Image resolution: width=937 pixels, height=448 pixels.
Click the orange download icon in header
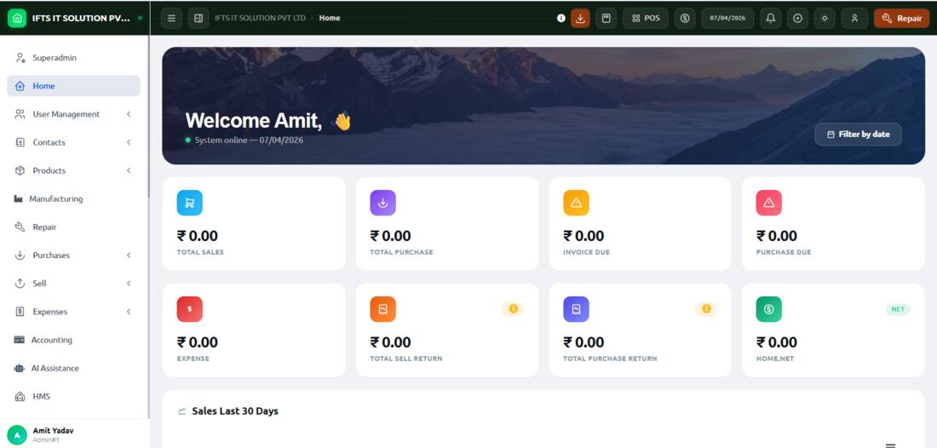click(x=579, y=18)
